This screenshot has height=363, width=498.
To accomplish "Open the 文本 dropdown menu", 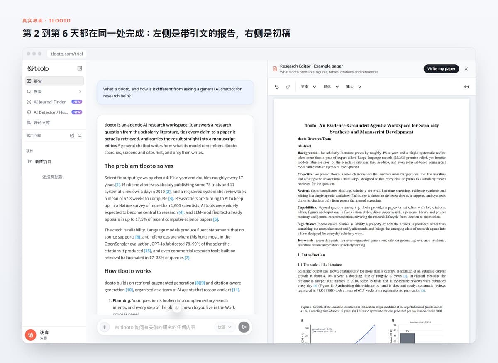I will pos(308,87).
